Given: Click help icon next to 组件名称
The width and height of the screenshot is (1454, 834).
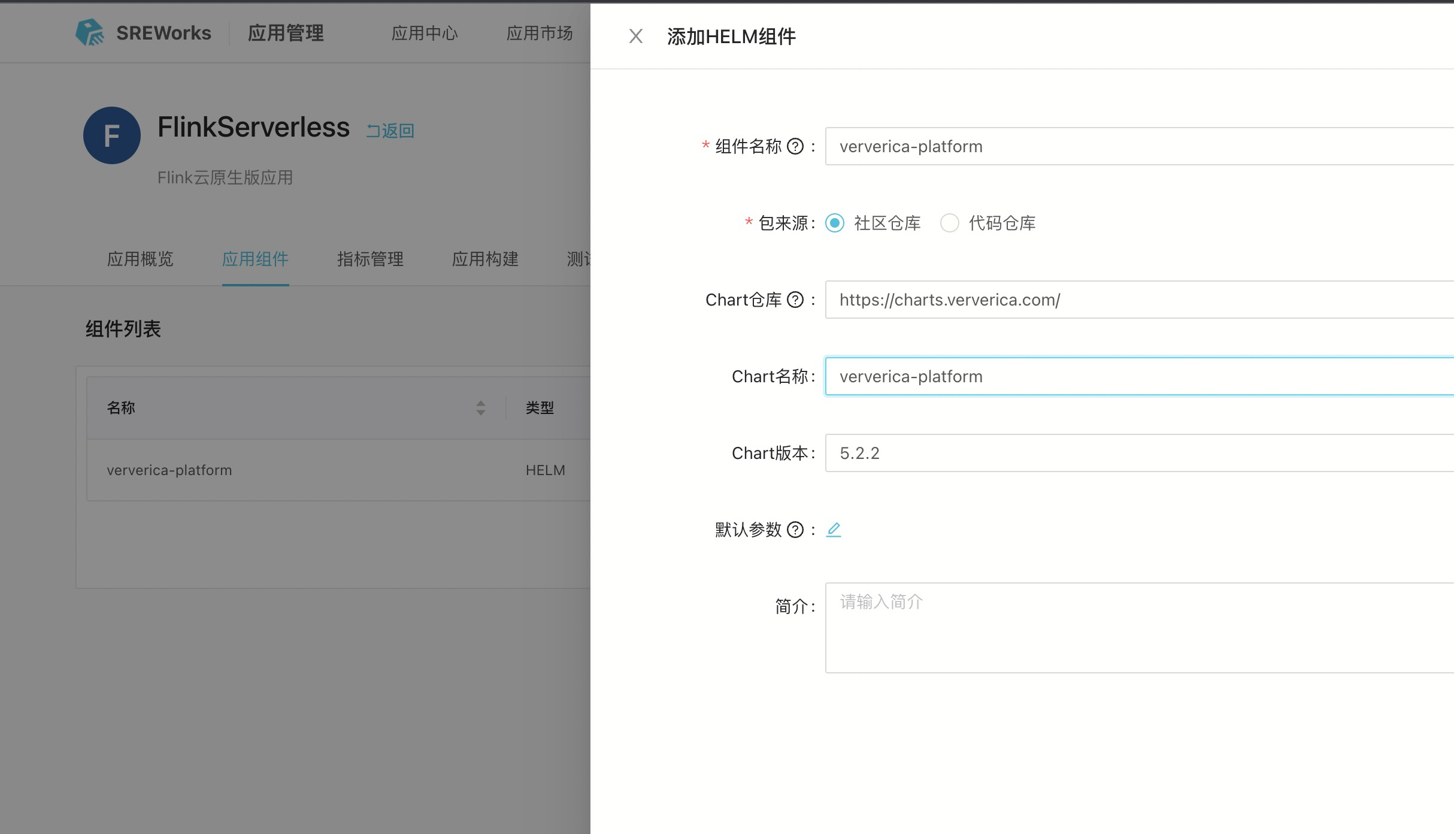Looking at the screenshot, I should pyautogui.click(x=795, y=146).
